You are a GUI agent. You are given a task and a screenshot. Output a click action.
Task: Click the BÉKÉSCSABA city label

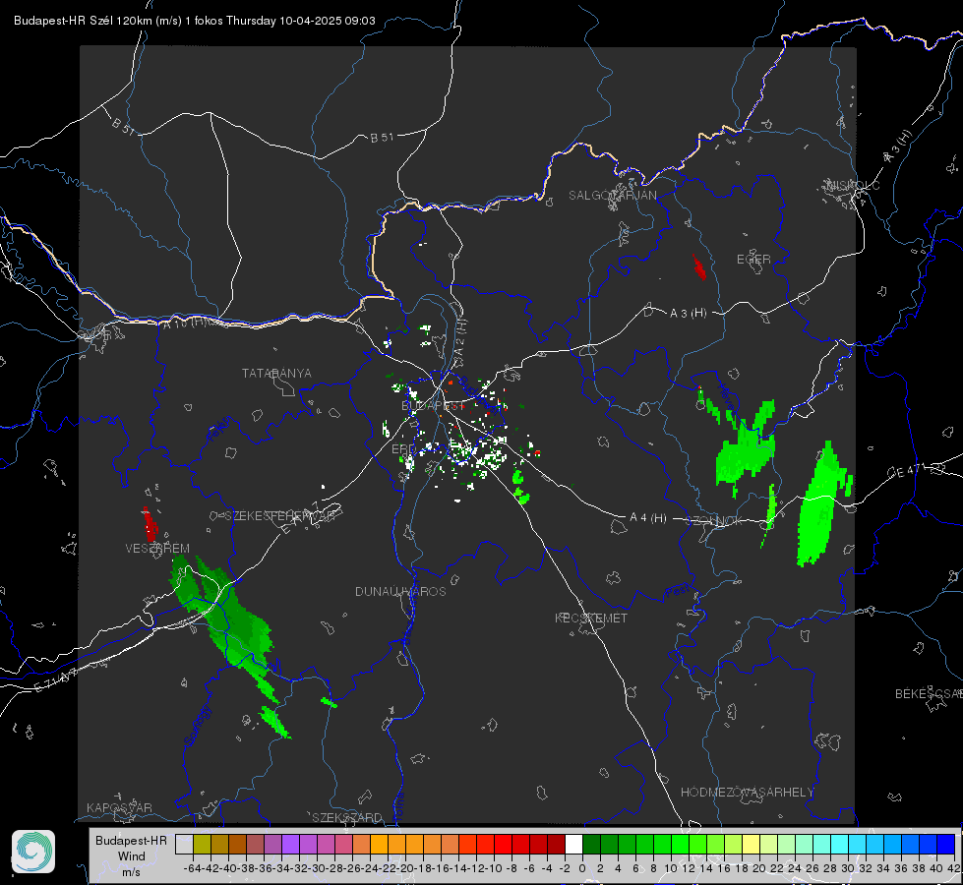(929, 693)
